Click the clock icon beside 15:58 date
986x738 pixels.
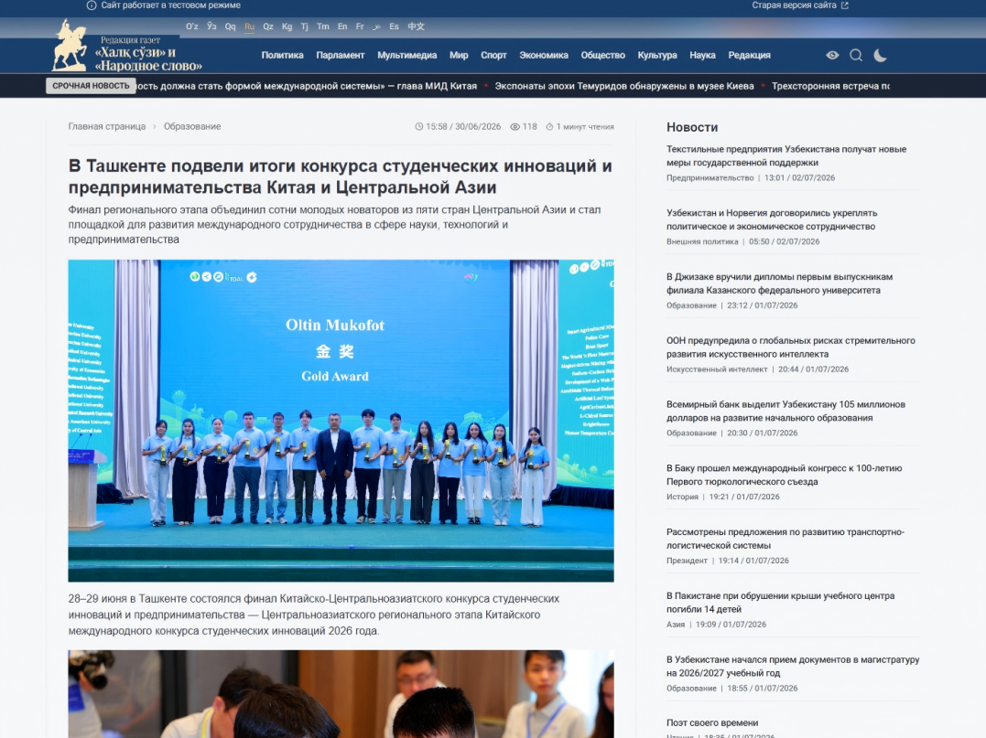coord(418,126)
